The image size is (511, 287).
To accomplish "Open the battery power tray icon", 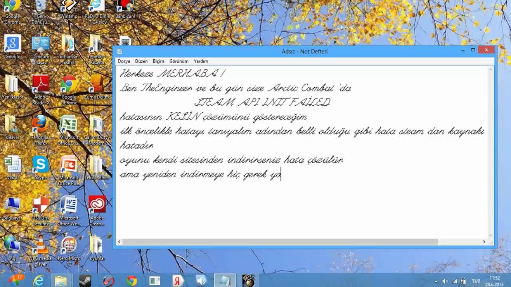I will click(463, 281).
